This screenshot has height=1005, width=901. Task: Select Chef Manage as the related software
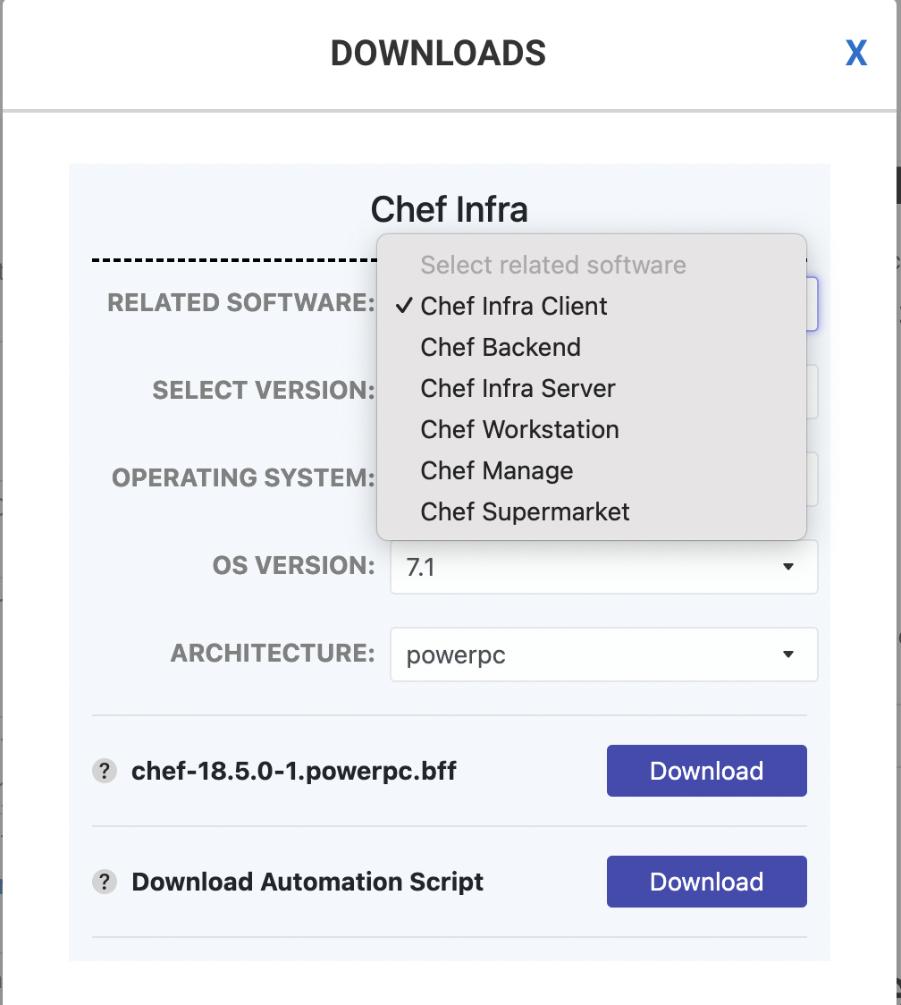point(496,470)
